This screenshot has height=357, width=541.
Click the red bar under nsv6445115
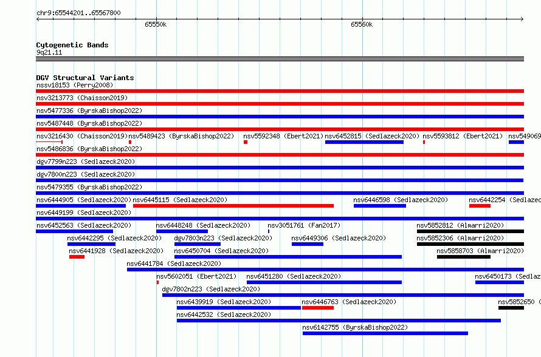pos(233,206)
